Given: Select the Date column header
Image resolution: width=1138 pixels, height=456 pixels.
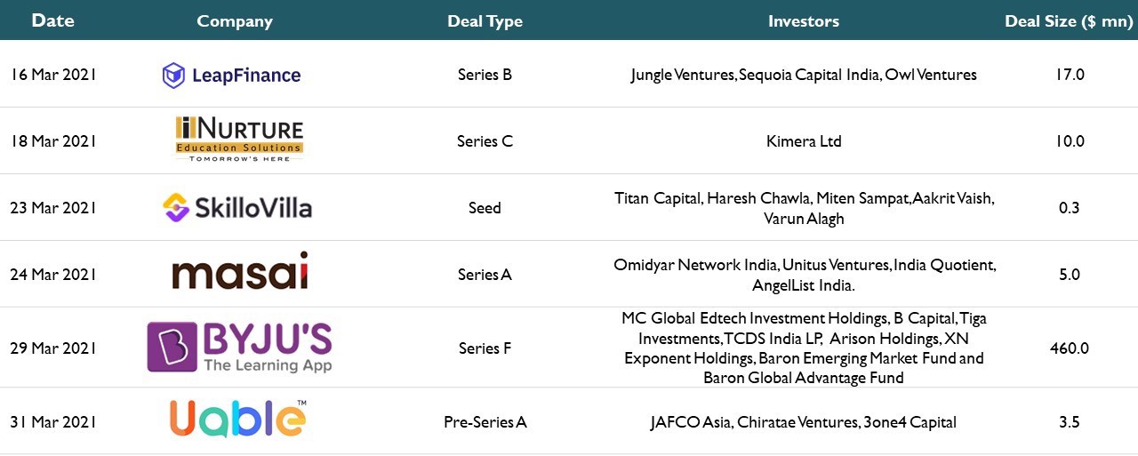Looking at the screenshot, I should [x=52, y=20].
